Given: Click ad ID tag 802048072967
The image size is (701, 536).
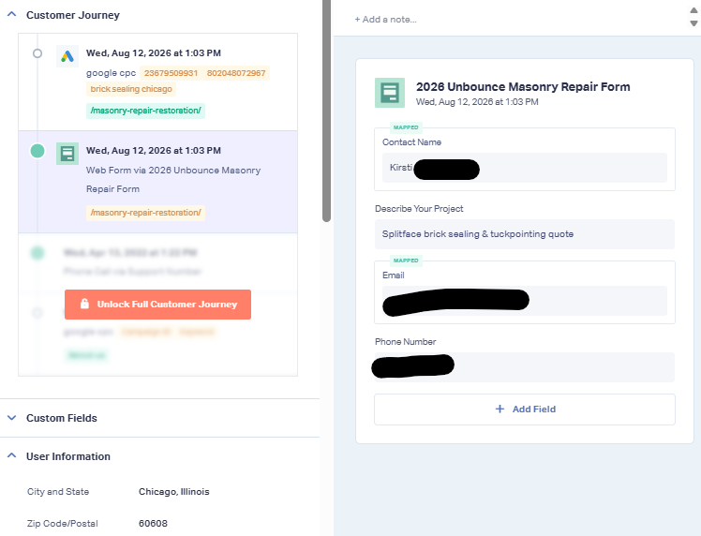Looking at the screenshot, I should coord(236,73).
